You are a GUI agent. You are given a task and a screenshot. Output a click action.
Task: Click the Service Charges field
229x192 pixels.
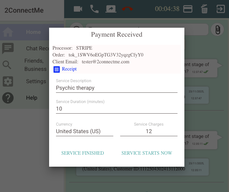pos(149,131)
